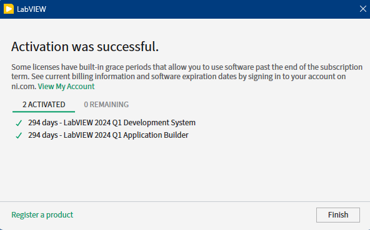Image resolution: width=370 pixels, height=230 pixels.
Task: Follow the Register a product link
Action: click(42, 214)
